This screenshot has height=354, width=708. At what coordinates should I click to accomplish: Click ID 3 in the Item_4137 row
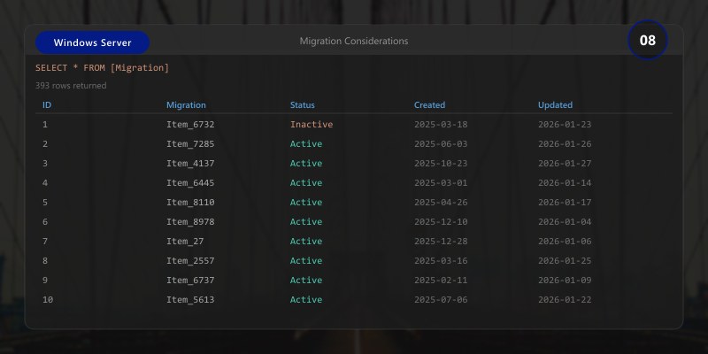click(x=45, y=163)
